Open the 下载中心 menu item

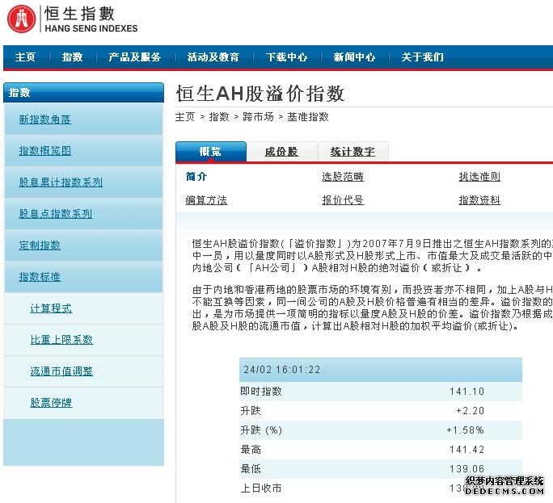(286, 57)
